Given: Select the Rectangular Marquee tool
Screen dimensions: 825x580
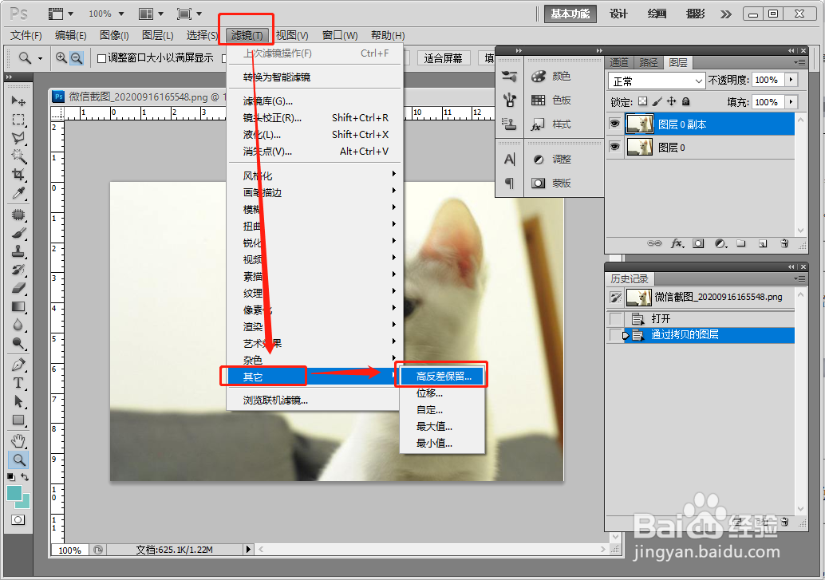Looking at the screenshot, I should coord(18,120).
